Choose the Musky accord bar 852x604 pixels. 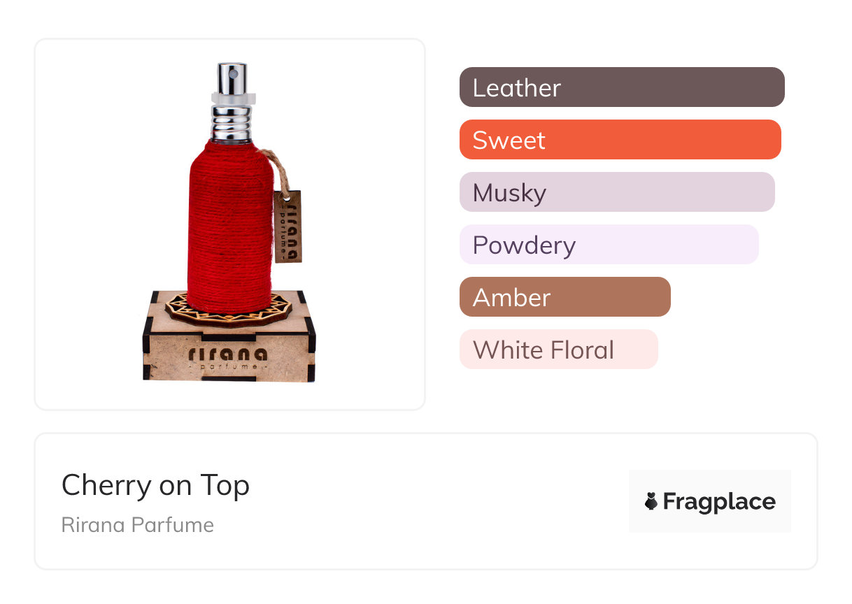616,192
